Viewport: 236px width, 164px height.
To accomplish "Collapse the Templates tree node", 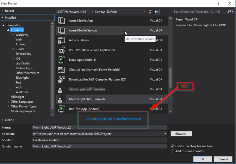I will tap(3, 25).
